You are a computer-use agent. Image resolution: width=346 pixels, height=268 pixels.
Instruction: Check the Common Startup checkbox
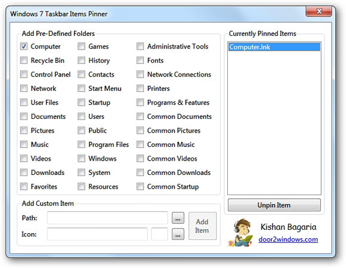140,187
